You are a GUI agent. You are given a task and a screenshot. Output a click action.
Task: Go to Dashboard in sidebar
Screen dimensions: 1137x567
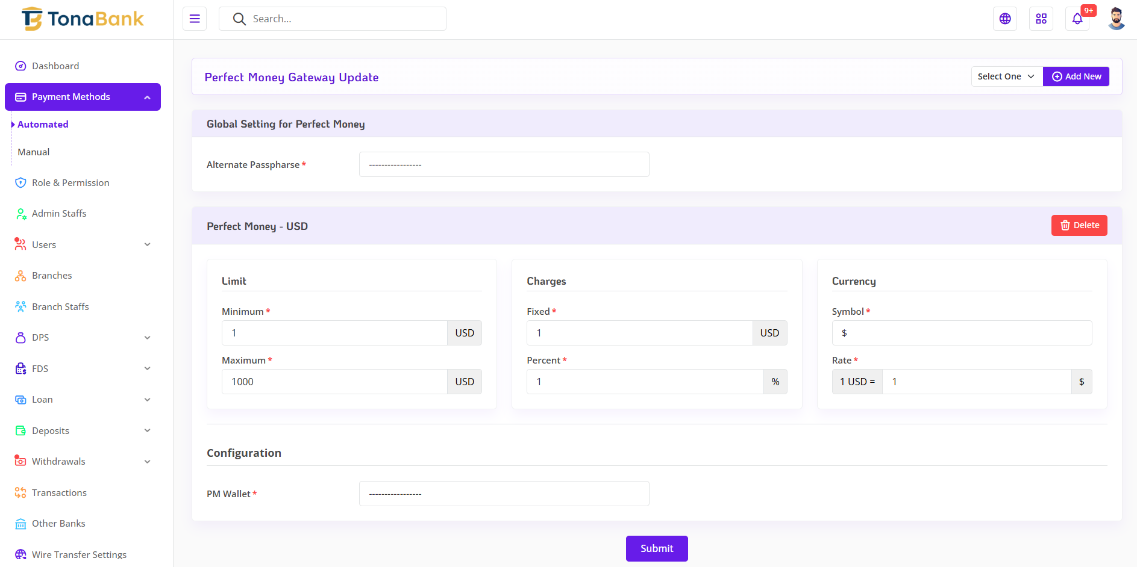(x=55, y=66)
